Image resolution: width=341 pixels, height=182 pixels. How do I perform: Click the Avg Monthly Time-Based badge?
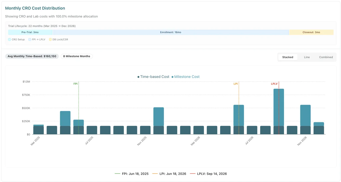tap(32, 56)
